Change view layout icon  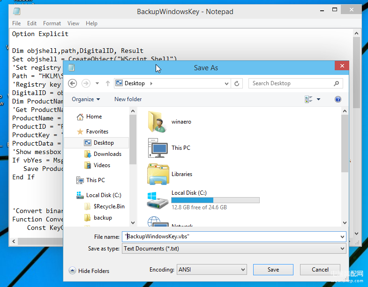click(x=308, y=99)
